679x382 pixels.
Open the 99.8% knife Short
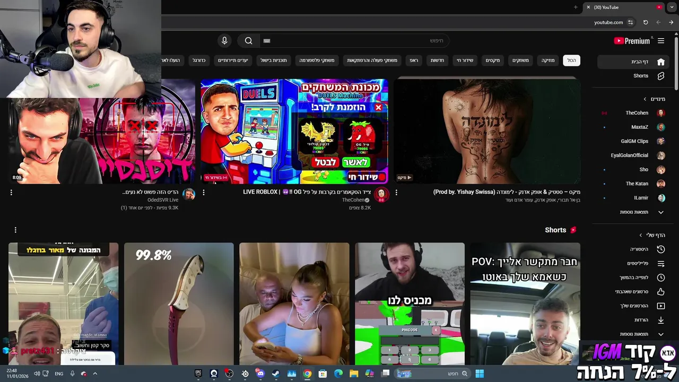coord(179,304)
